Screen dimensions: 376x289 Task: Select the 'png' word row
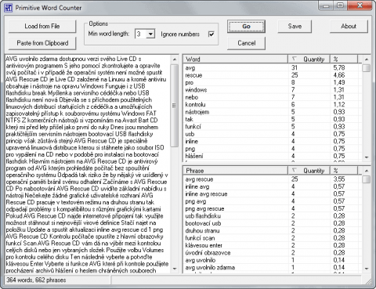tap(273, 149)
